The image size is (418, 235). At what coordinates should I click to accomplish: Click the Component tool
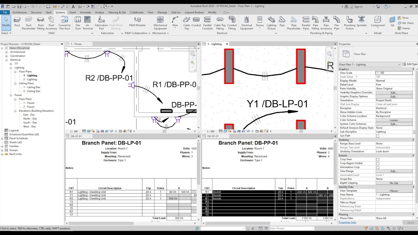[378, 22]
